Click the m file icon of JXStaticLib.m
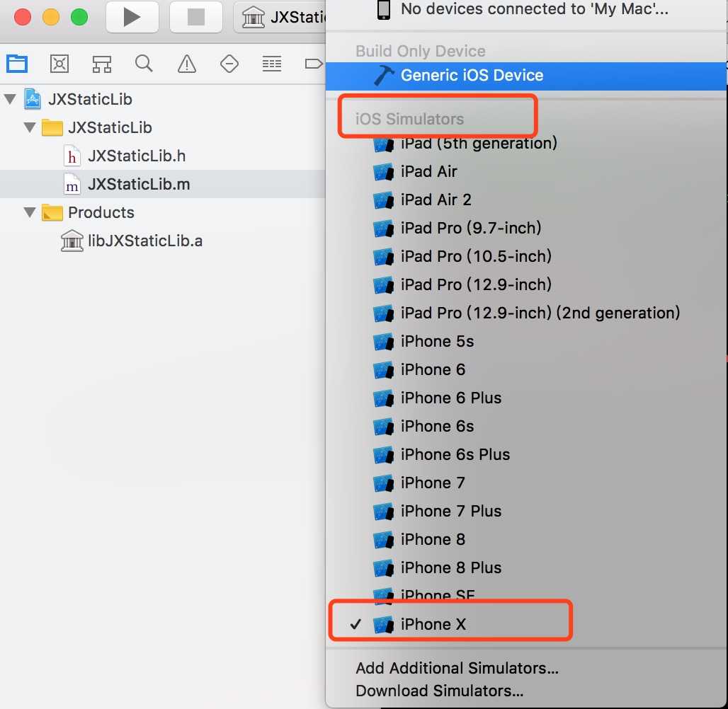 pyautogui.click(x=72, y=185)
